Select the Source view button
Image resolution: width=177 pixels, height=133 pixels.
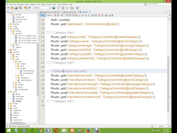point(43,15)
